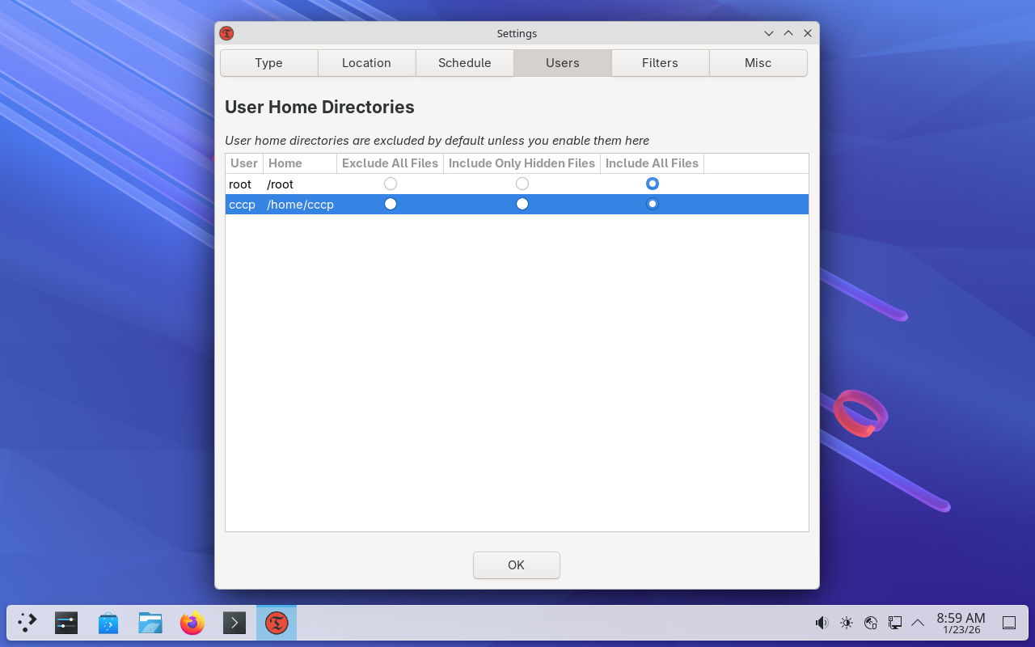Click the Home column header
Image resolution: width=1035 pixels, height=647 pixels.
click(299, 163)
